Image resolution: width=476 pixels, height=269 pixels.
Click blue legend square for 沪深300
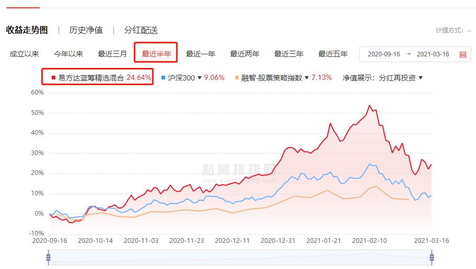click(x=163, y=78)
